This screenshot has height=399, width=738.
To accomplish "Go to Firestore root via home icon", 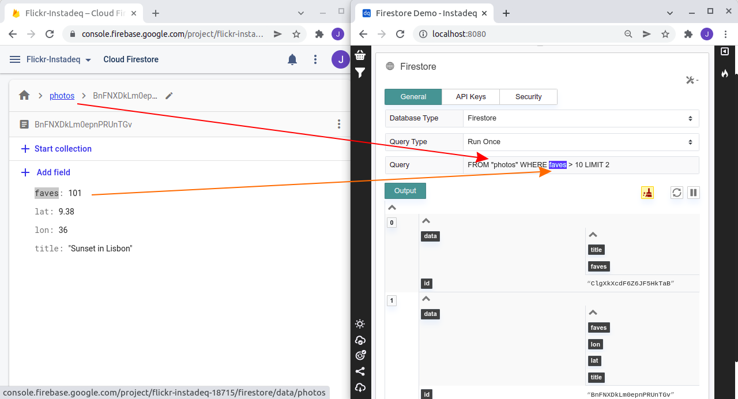I will (x=24, y=96).
